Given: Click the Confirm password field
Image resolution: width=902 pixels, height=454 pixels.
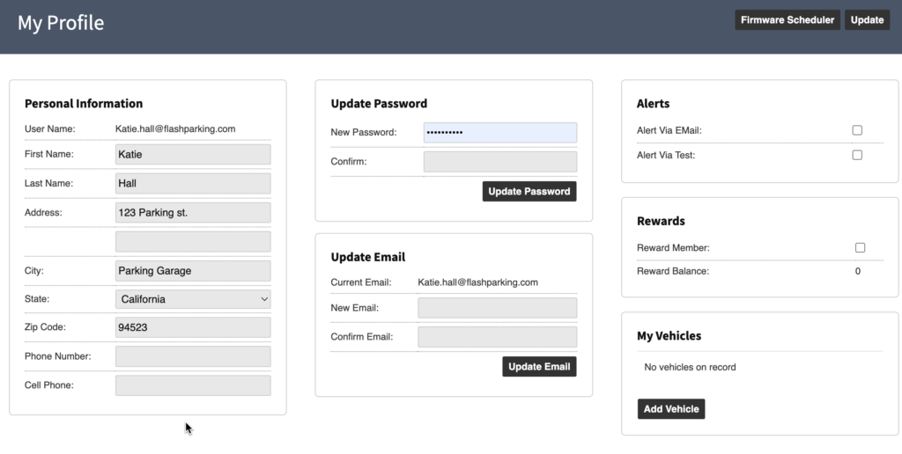Looking at the screenshot, I should pos(500,162).
